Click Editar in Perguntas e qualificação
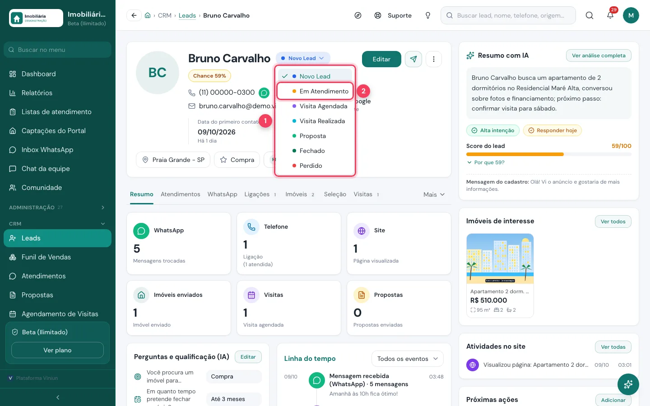The height and width of the screenshot is (406, 650). click(248, 357)
